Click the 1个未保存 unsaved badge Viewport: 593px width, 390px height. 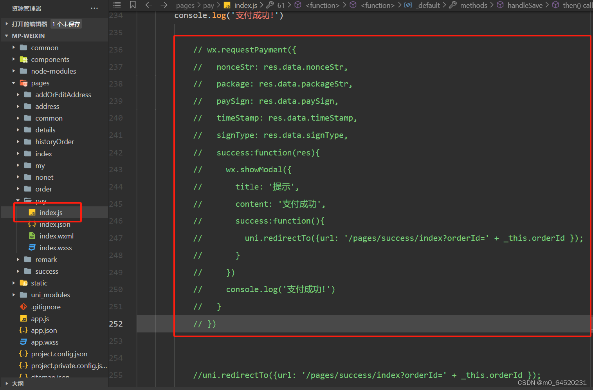click(x=66, y=24)
